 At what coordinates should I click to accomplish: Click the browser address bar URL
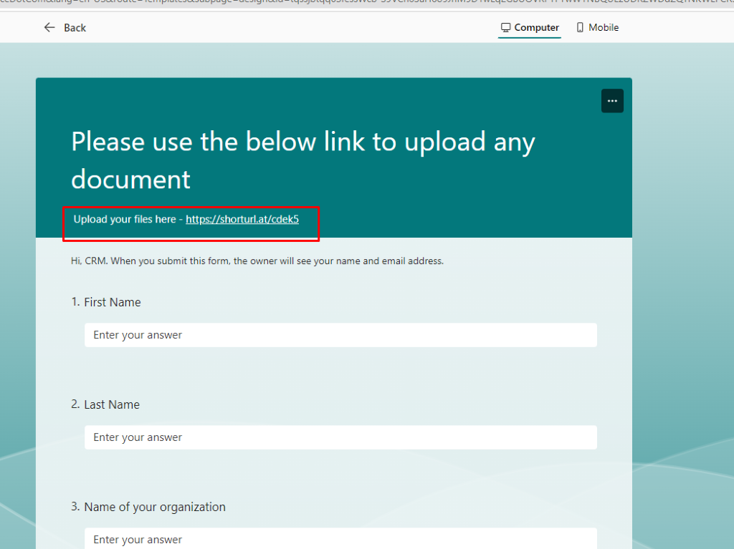pos(358,4)
